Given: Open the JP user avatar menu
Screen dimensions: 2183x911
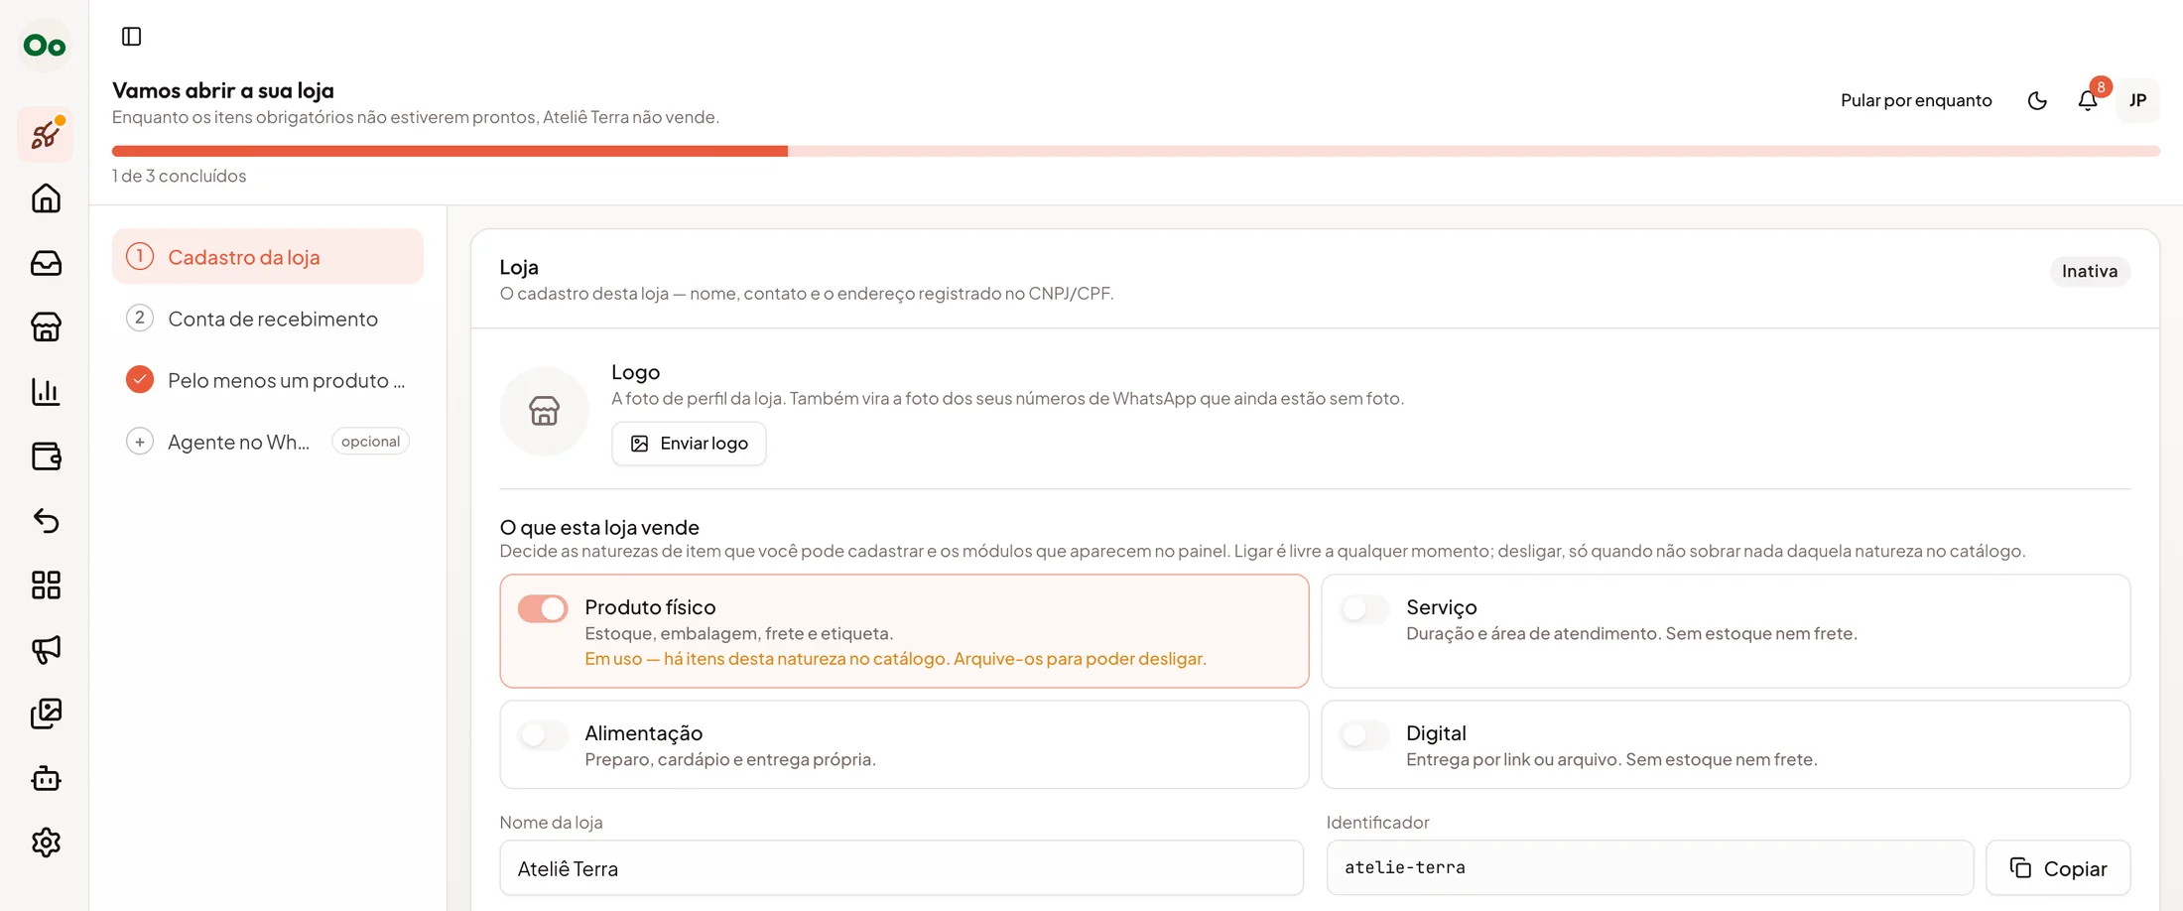Looking at the screenshot, I should (2138, 100).
